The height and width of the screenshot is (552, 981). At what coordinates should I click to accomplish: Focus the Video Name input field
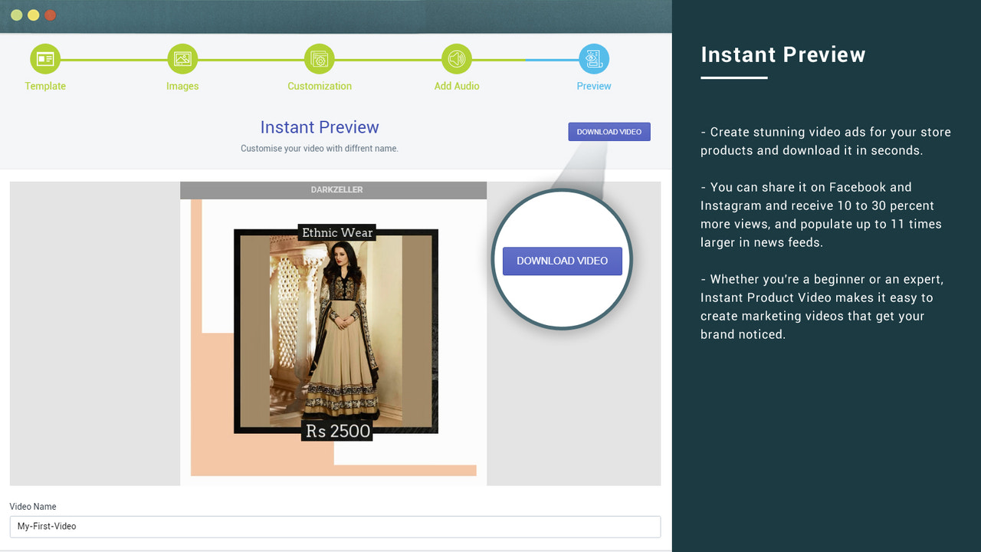click(336, 527)
